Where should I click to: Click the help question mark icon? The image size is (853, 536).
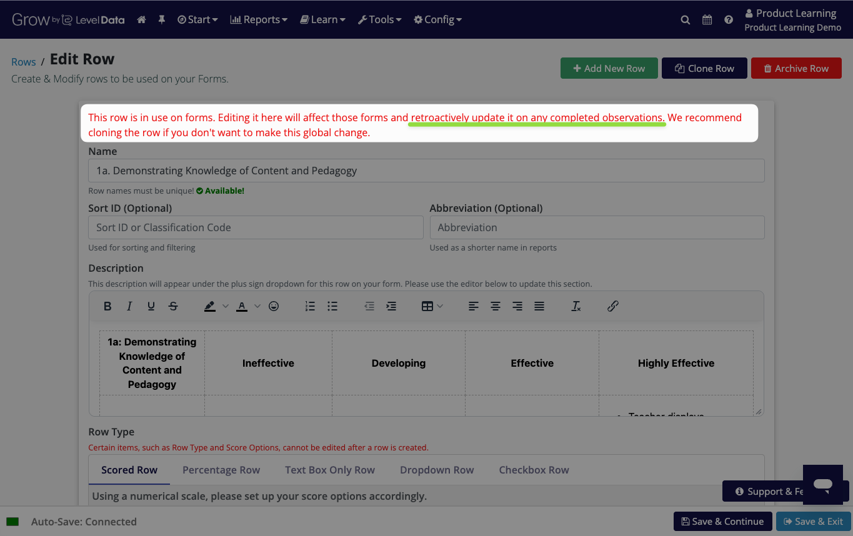click(x=729, y=19)
